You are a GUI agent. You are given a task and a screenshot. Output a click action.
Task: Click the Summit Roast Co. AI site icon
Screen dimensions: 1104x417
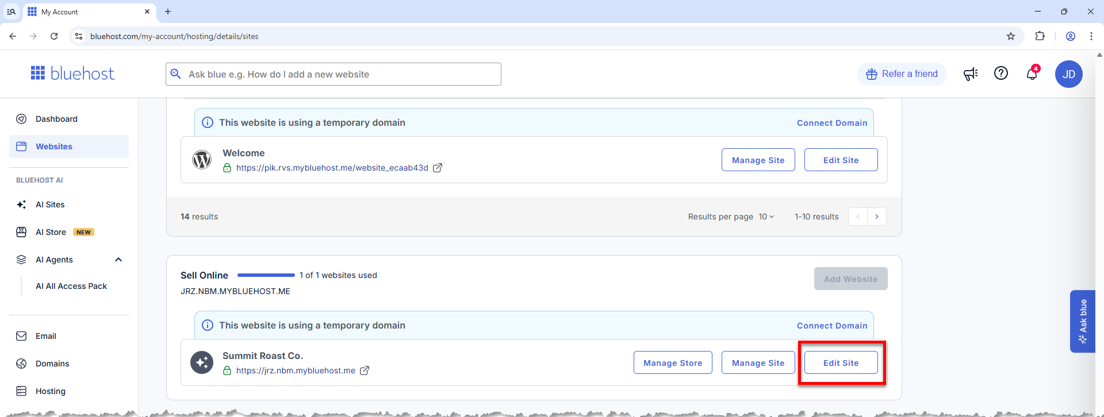(202, 362)
